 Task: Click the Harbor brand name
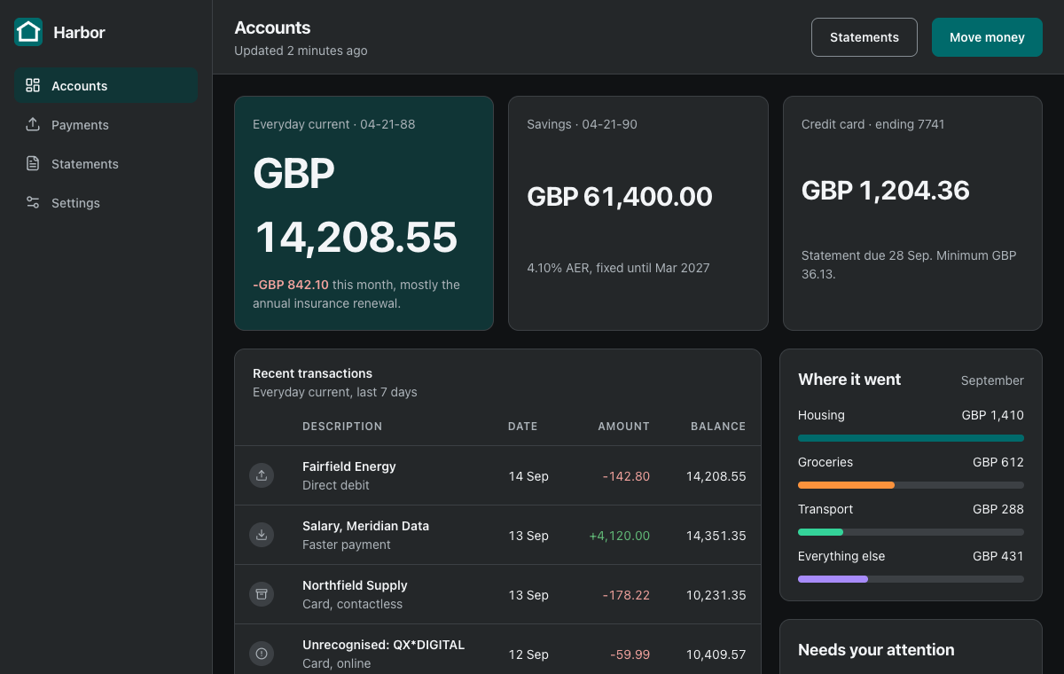(x=79, y=32)
